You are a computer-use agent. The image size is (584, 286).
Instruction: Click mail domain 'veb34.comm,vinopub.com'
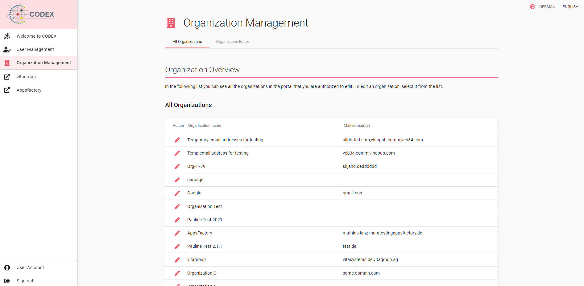click(369, 153)
